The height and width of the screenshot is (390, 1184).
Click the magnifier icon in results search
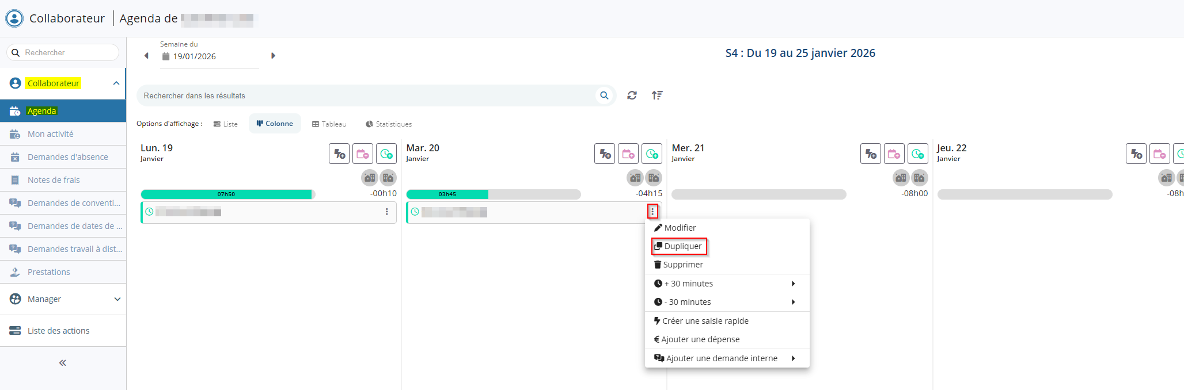(604, 95)
